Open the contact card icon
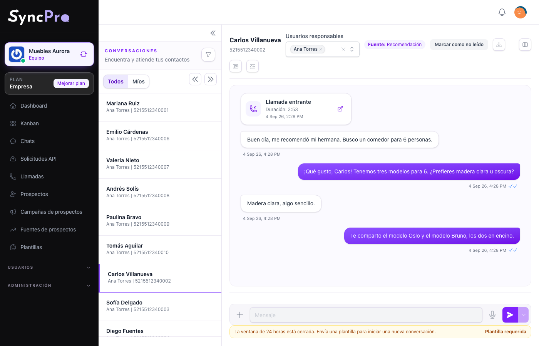Image resolution: width=539 pixels, height=346 pixels. (236, 66)
